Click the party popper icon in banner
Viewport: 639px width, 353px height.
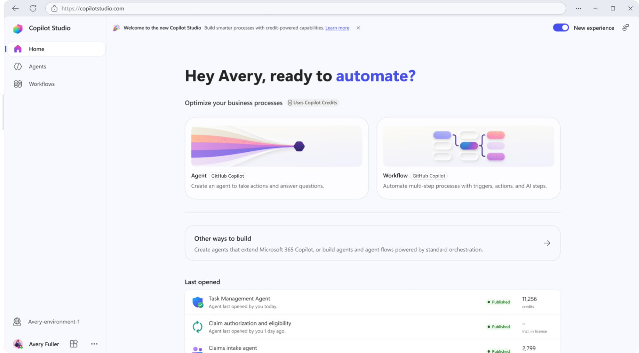point(116,28)
